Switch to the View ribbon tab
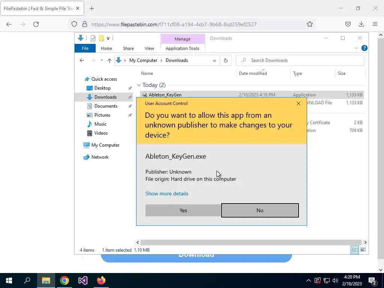This screenshot has height=288, width=384. coord(149,48)
